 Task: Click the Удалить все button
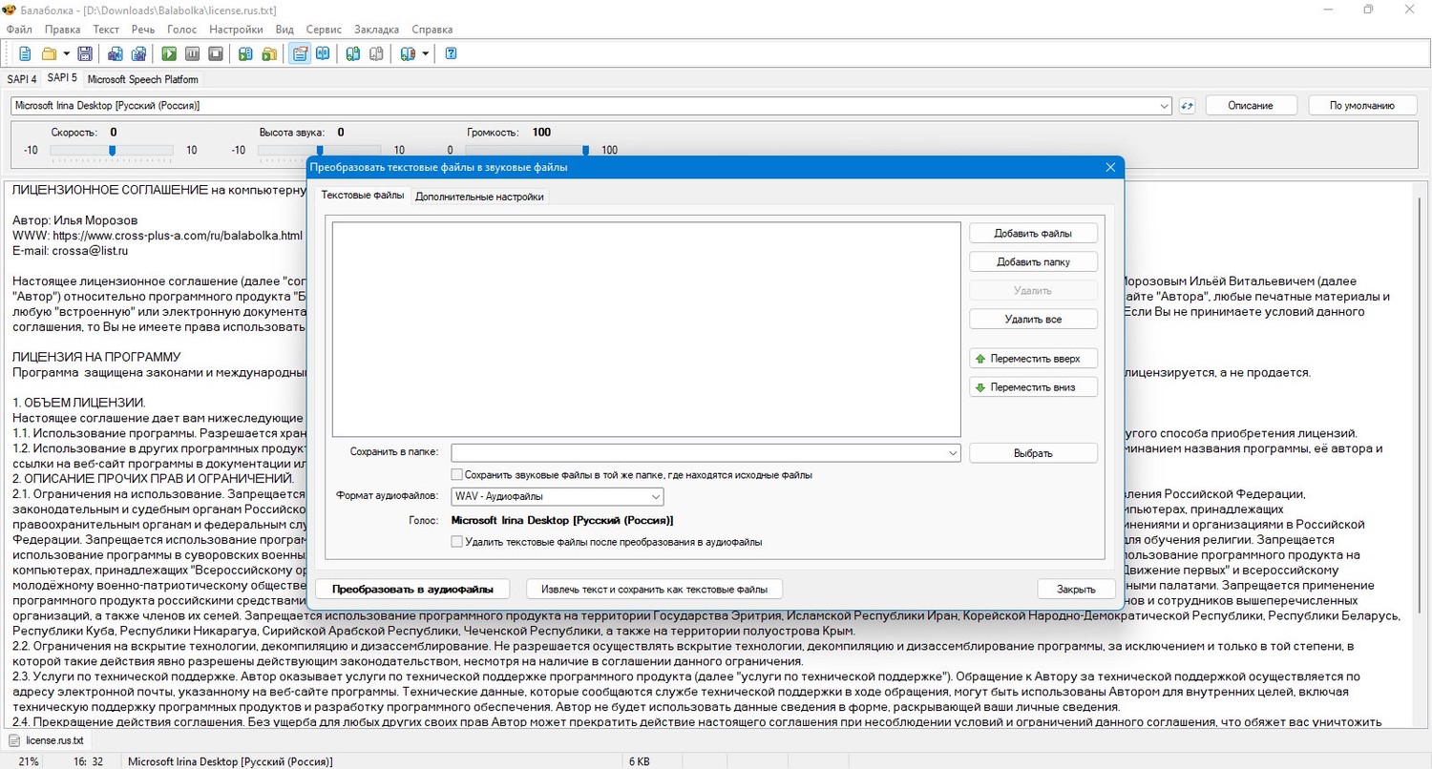[x=1033, y=320]
